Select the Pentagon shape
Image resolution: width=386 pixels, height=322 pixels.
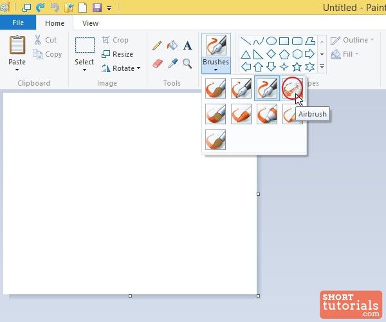point(284,54)
